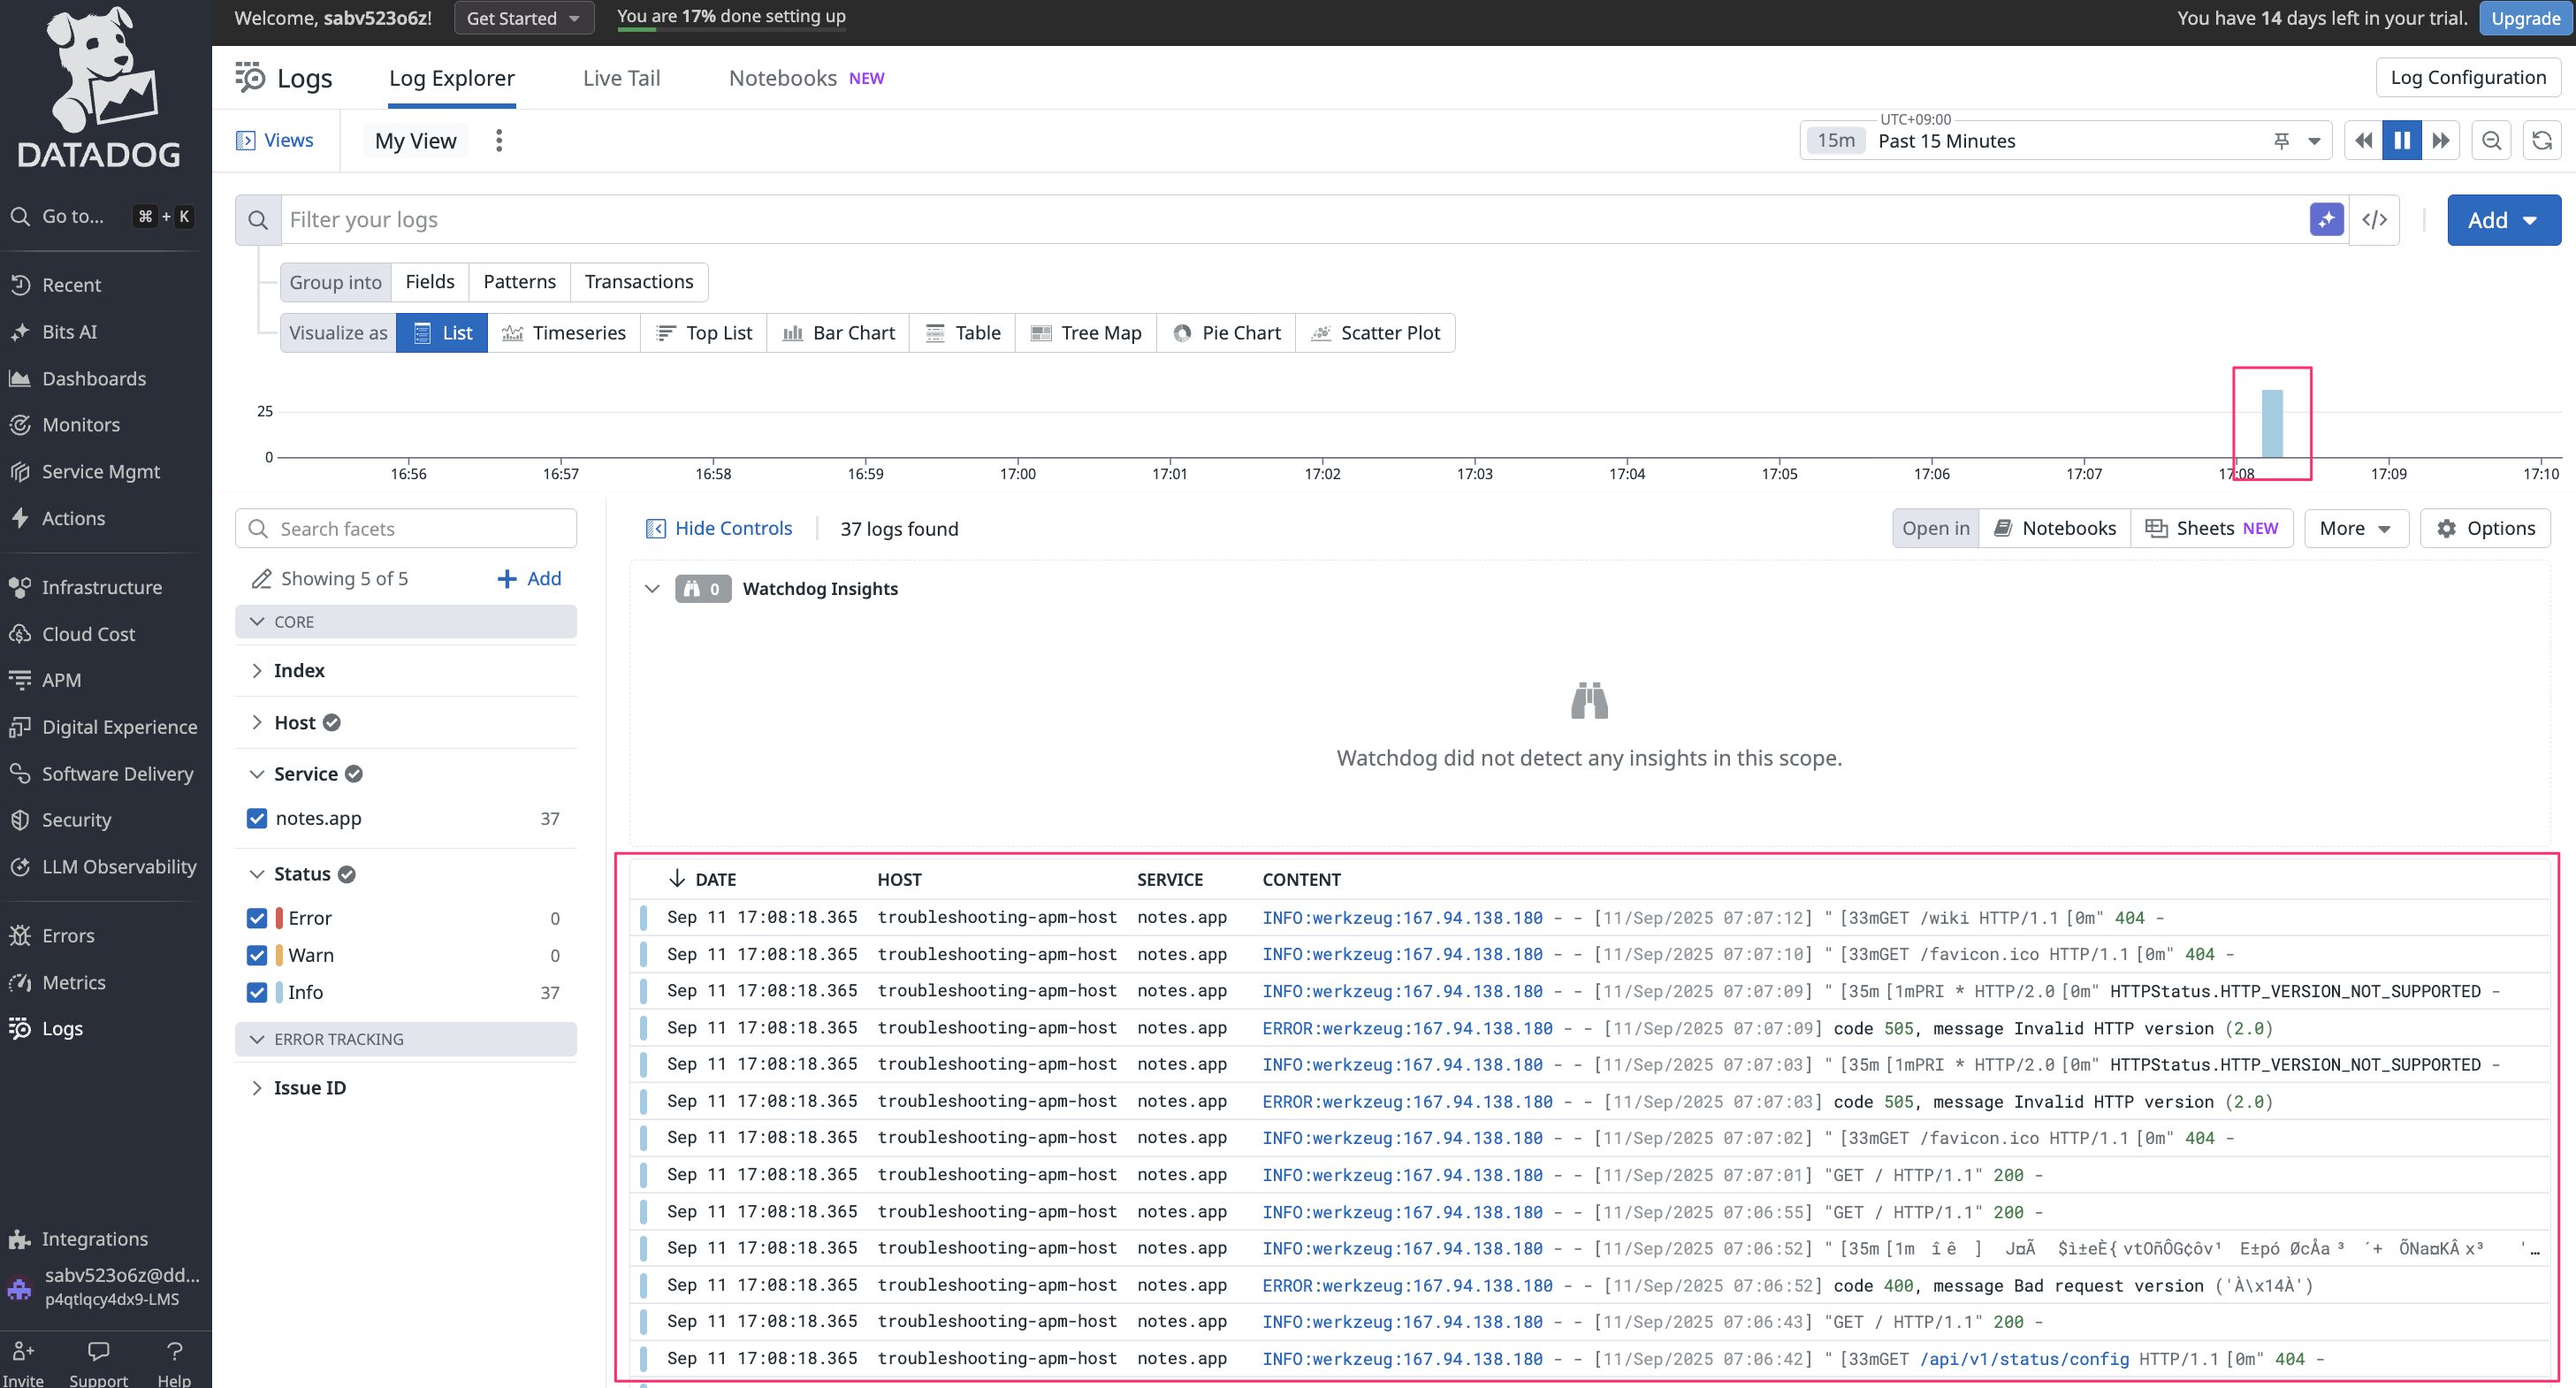Click the Datadog logo
Viewport: 2576px width, 1388px height.
point(99,89)
